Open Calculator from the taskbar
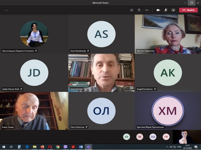Viewport: 201px width, 150px height. (x=19, y=147)
